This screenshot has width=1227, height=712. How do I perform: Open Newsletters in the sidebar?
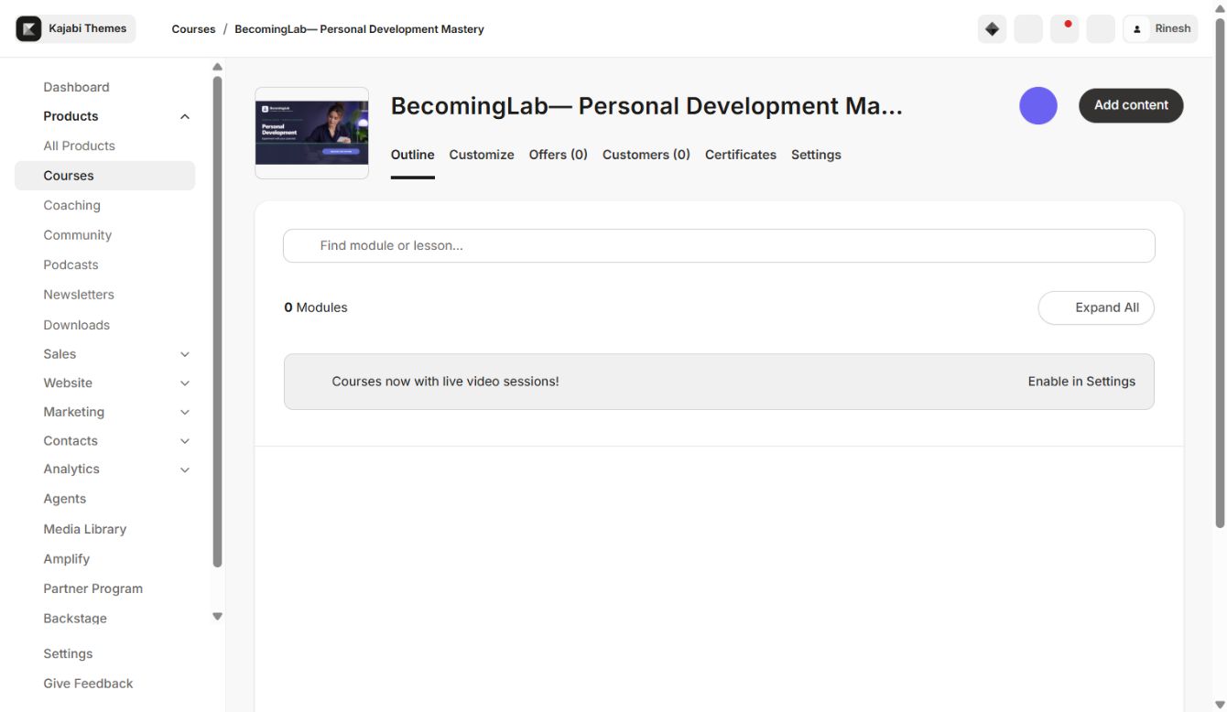click(x=79, y=295)
